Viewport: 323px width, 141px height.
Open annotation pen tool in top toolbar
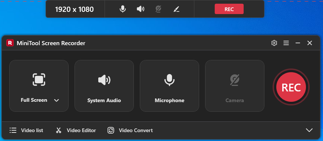176,9
